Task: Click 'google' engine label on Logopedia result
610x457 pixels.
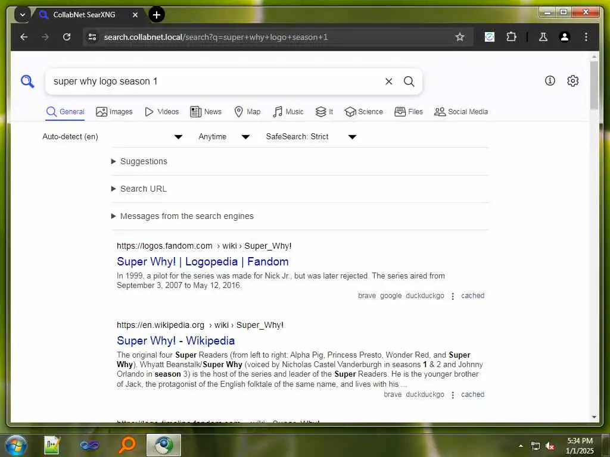Action: (391, 296)
